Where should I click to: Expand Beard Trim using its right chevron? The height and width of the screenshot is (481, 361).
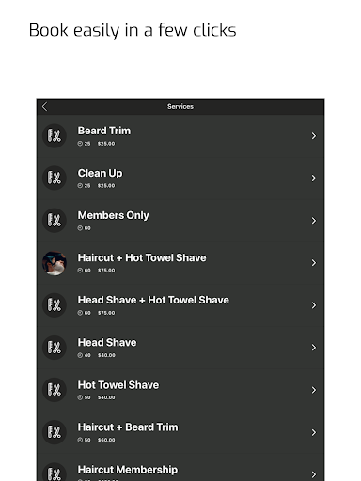click(313, 136)
